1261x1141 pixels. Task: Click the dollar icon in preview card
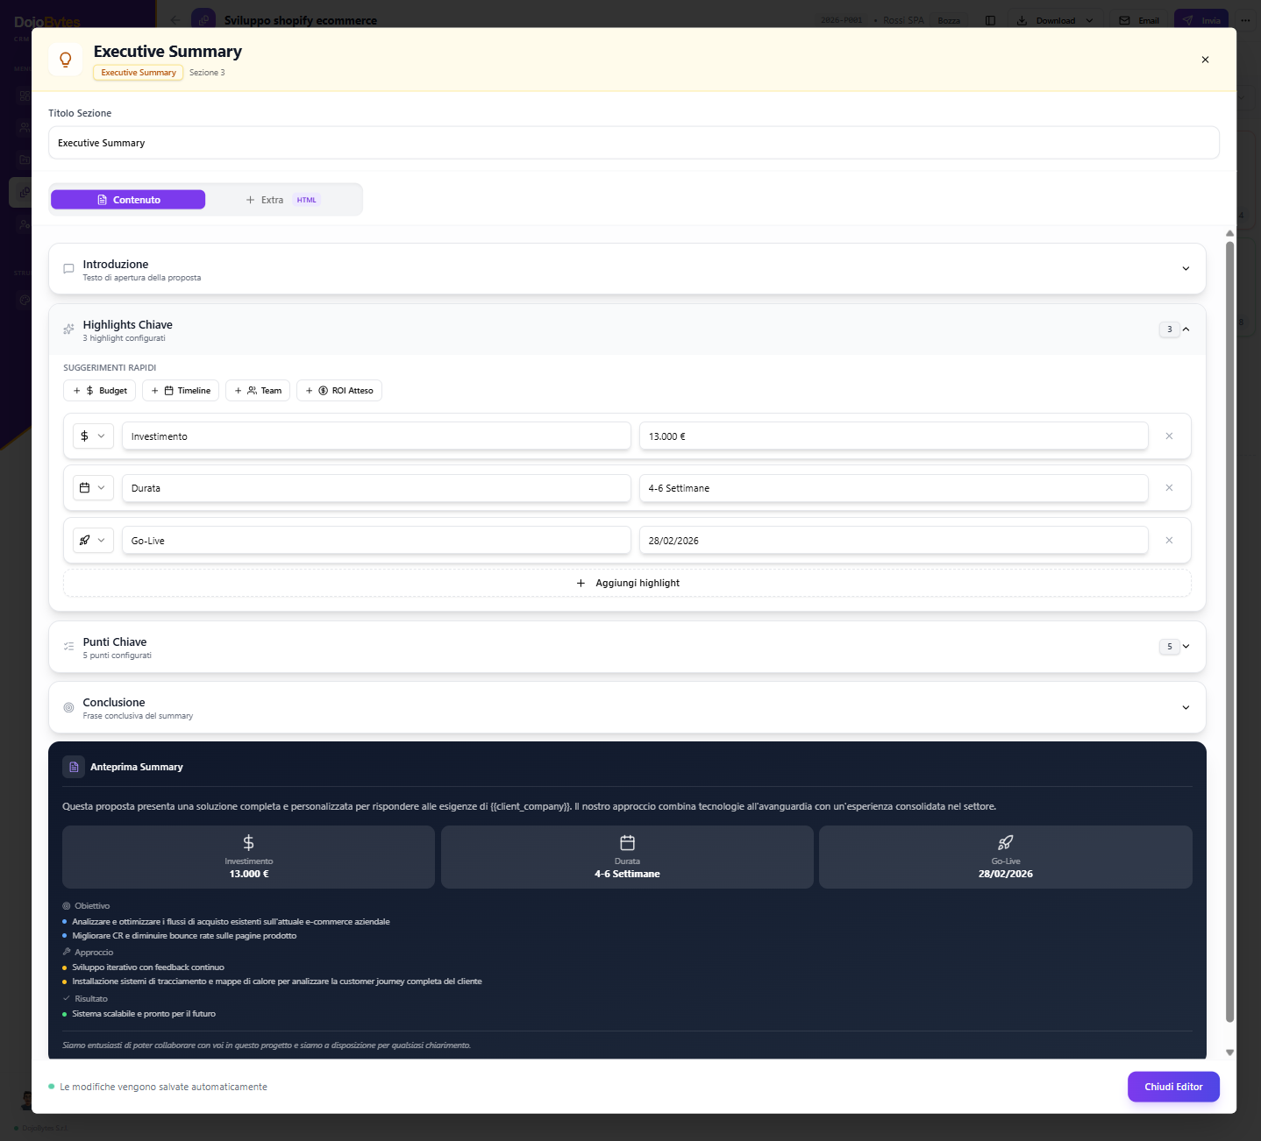tap(248, 842)
